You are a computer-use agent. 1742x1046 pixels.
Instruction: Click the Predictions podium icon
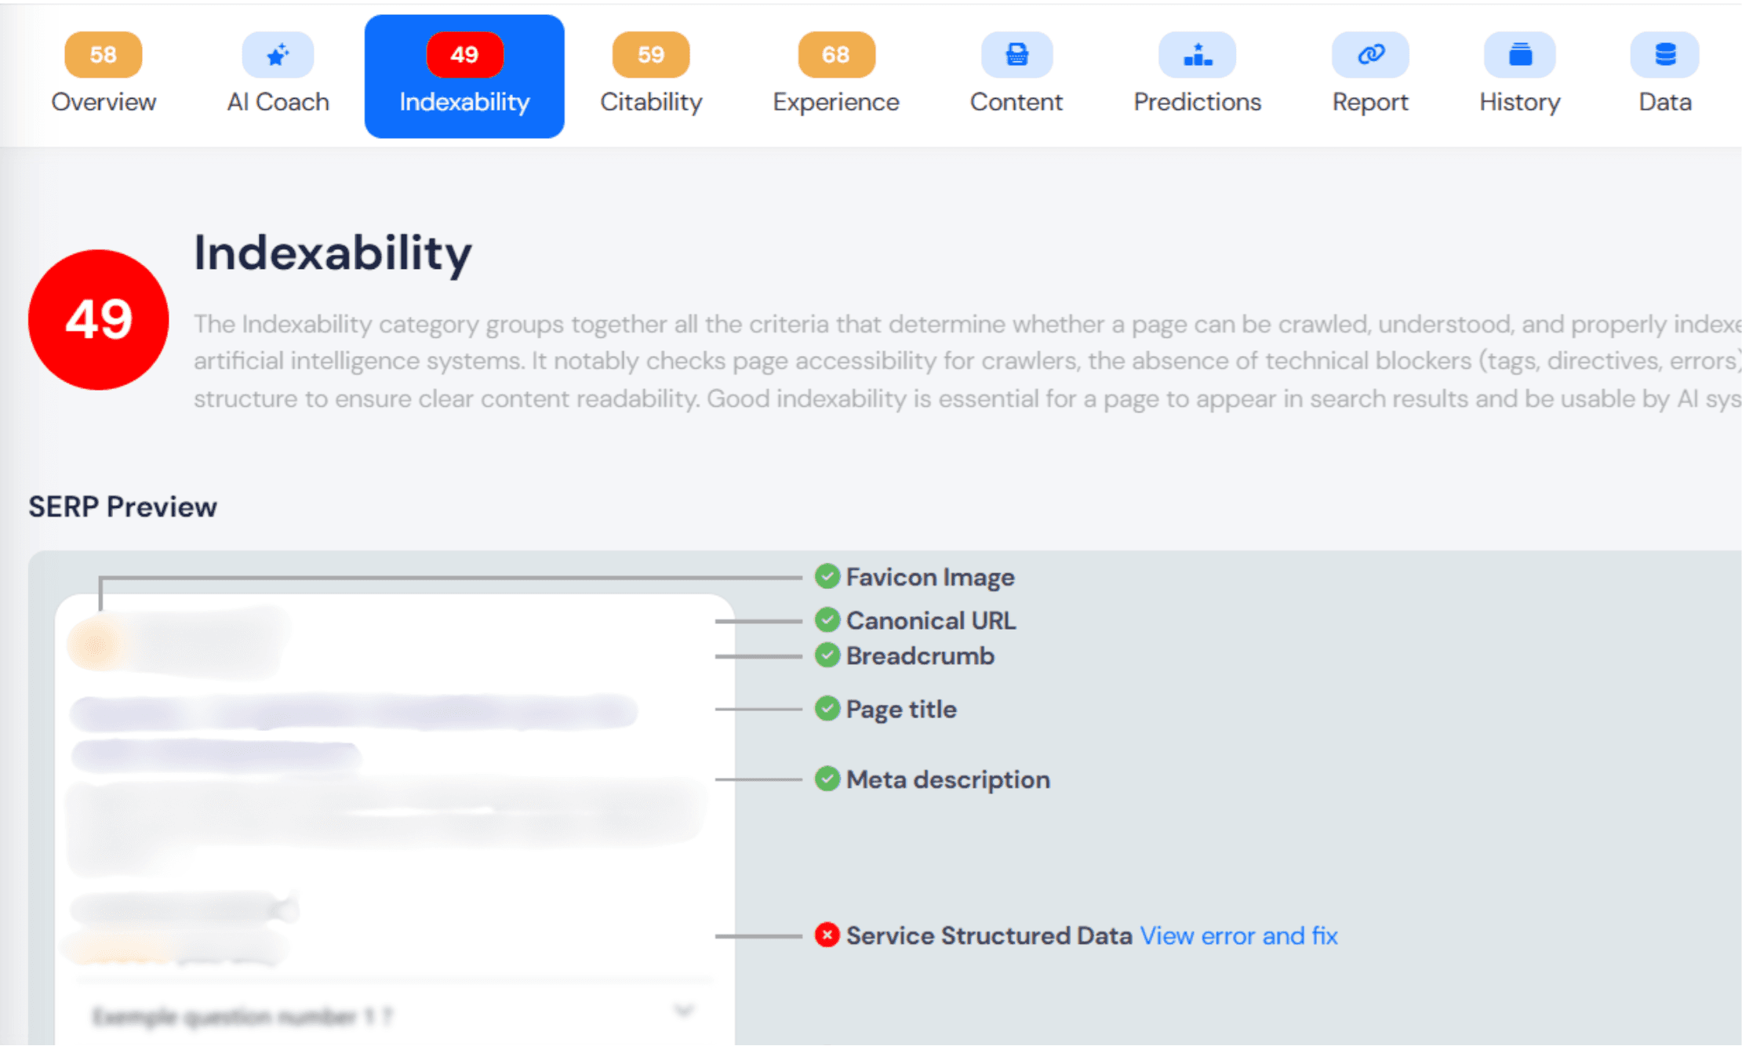click(x=1197, y=55)
